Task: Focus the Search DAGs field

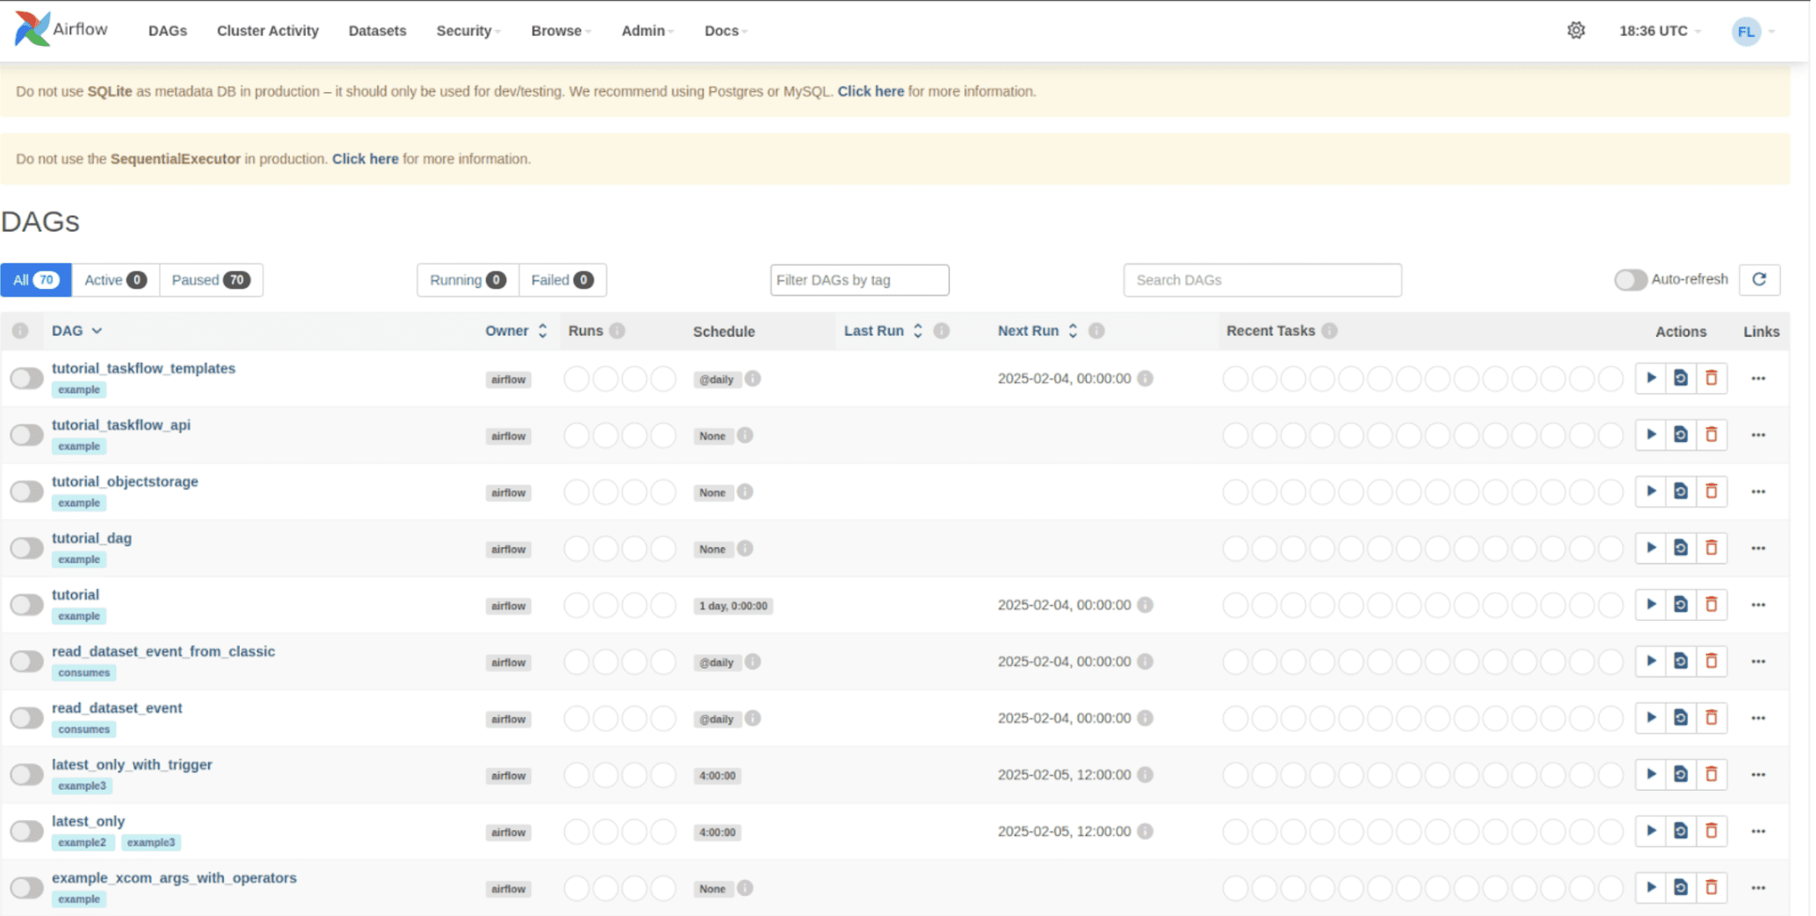Action: click(1263, 280)
